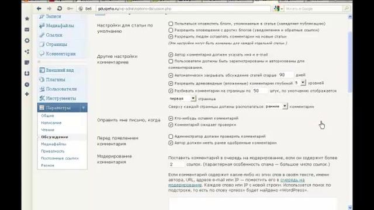Open Страницы via its page icon
The height and width of the screenshot is (210, 374).
pyautogui.click(x=41, y=44)
